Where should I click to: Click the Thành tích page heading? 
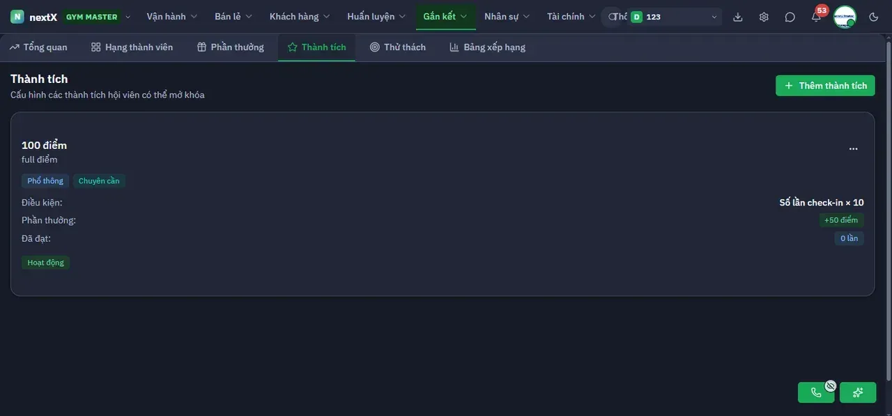coord(39,79)
